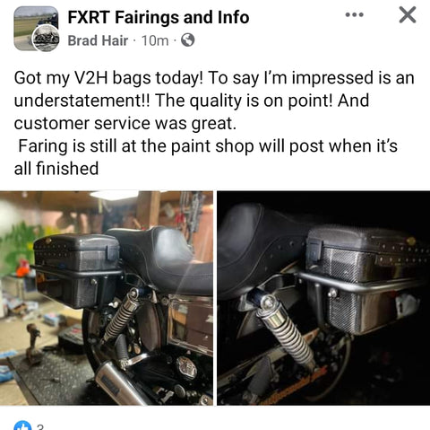View the reaction count next to like icon
Image resolution: width=430 pixels, height=430 pixels.
point(39,426)
